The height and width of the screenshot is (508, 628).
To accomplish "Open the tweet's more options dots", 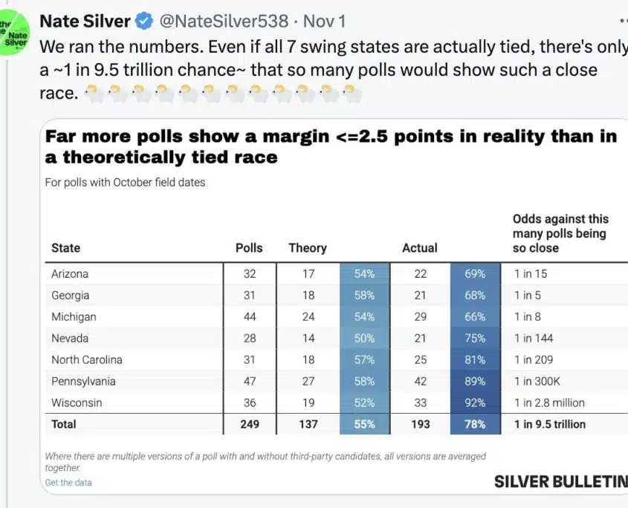I will pos(624,22).
